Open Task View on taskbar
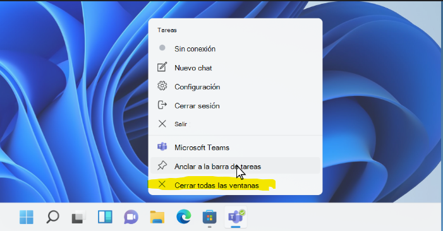This screenshot has height=231, width=443. click(79, 217)
